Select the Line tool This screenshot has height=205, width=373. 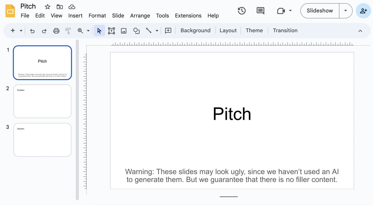coord(147,30)
